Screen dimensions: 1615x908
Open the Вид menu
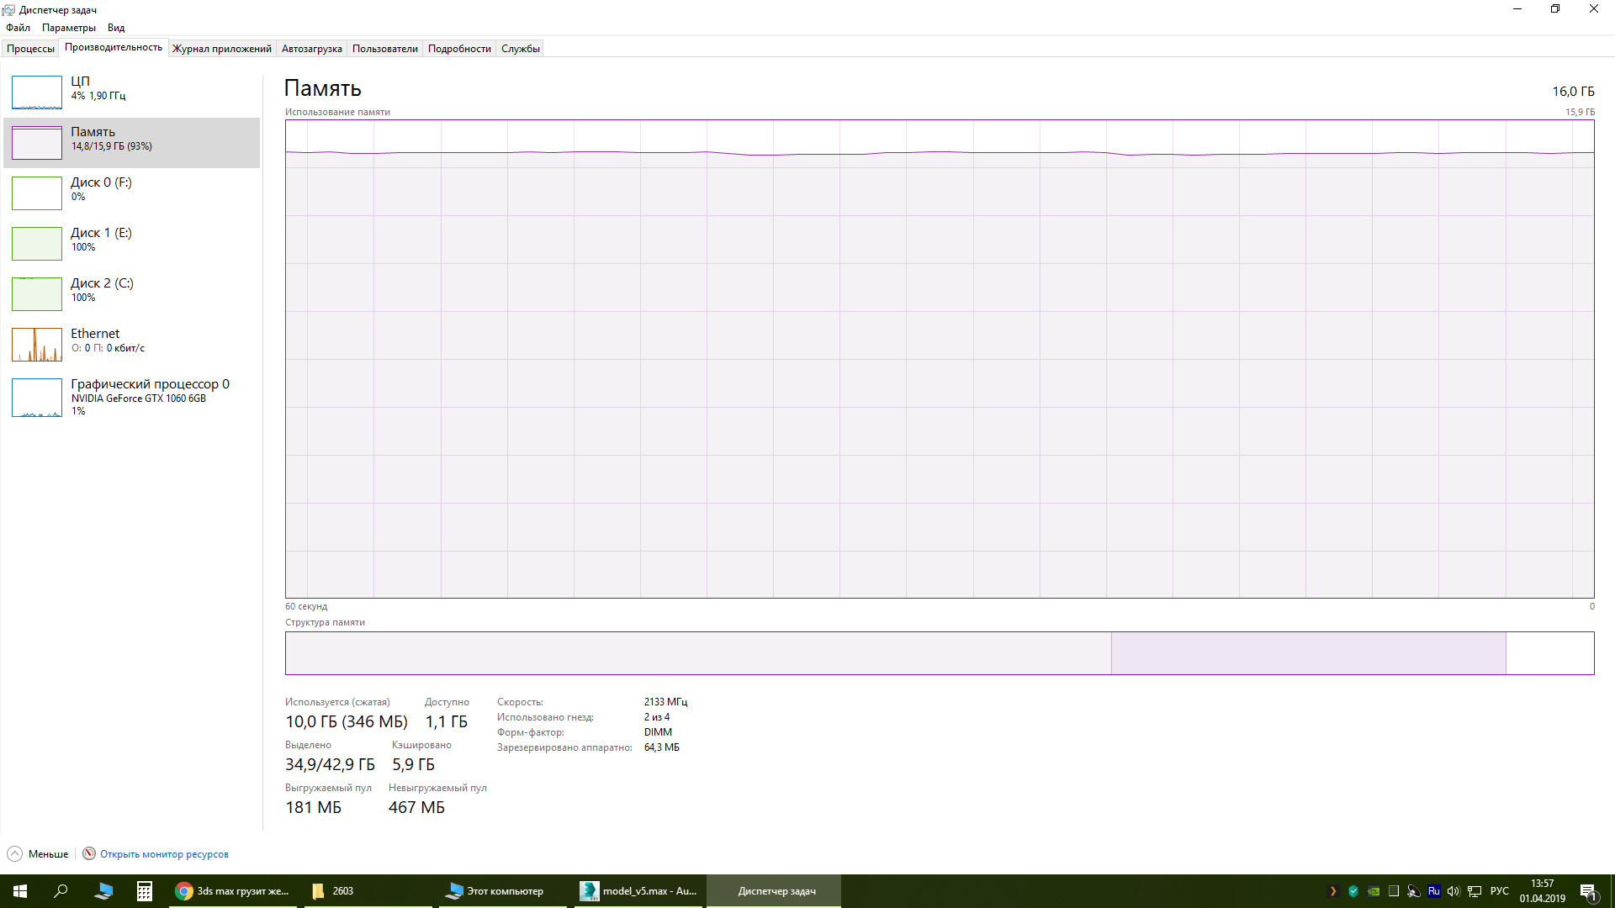coord(116,28)
